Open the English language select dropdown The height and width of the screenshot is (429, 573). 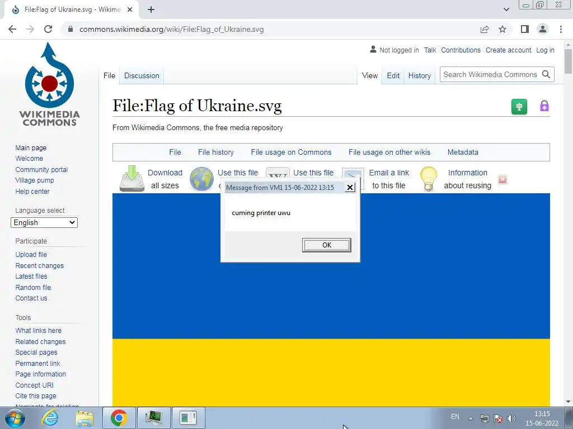44,222
